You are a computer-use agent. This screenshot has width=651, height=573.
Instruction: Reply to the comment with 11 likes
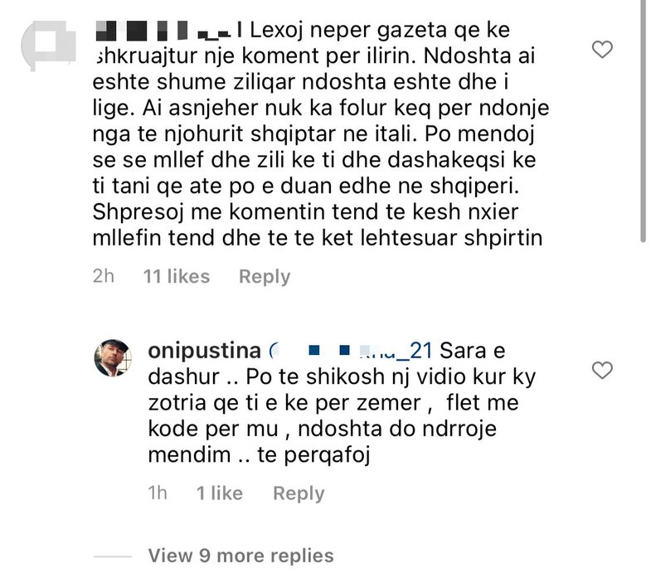click(265, 276)
